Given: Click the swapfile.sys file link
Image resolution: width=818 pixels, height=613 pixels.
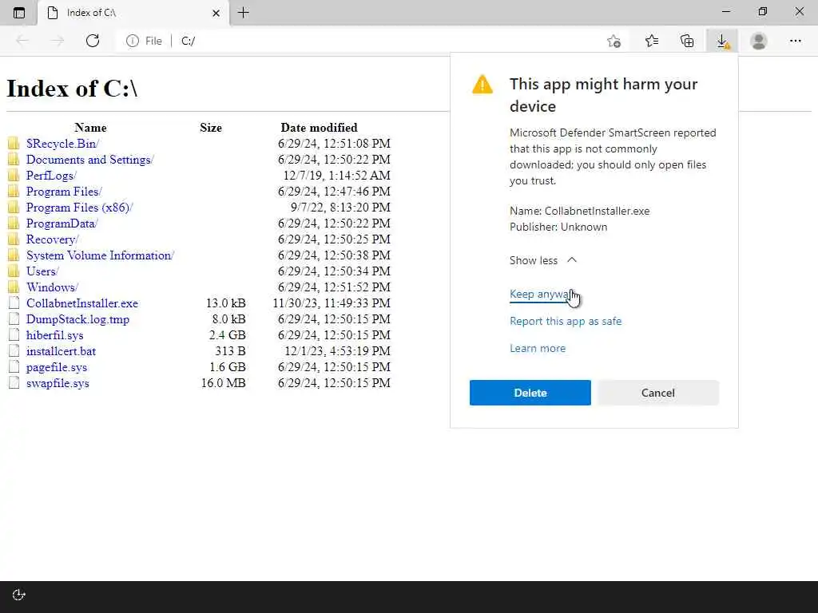Looking at the screenshot, I should click(58, 383).
